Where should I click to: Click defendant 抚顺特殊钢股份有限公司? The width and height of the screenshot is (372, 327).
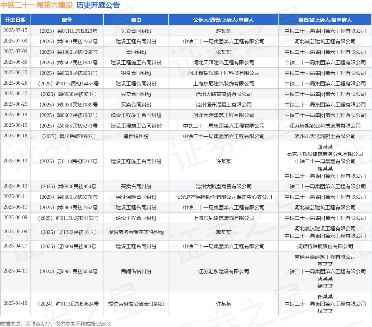coord(325,246)
